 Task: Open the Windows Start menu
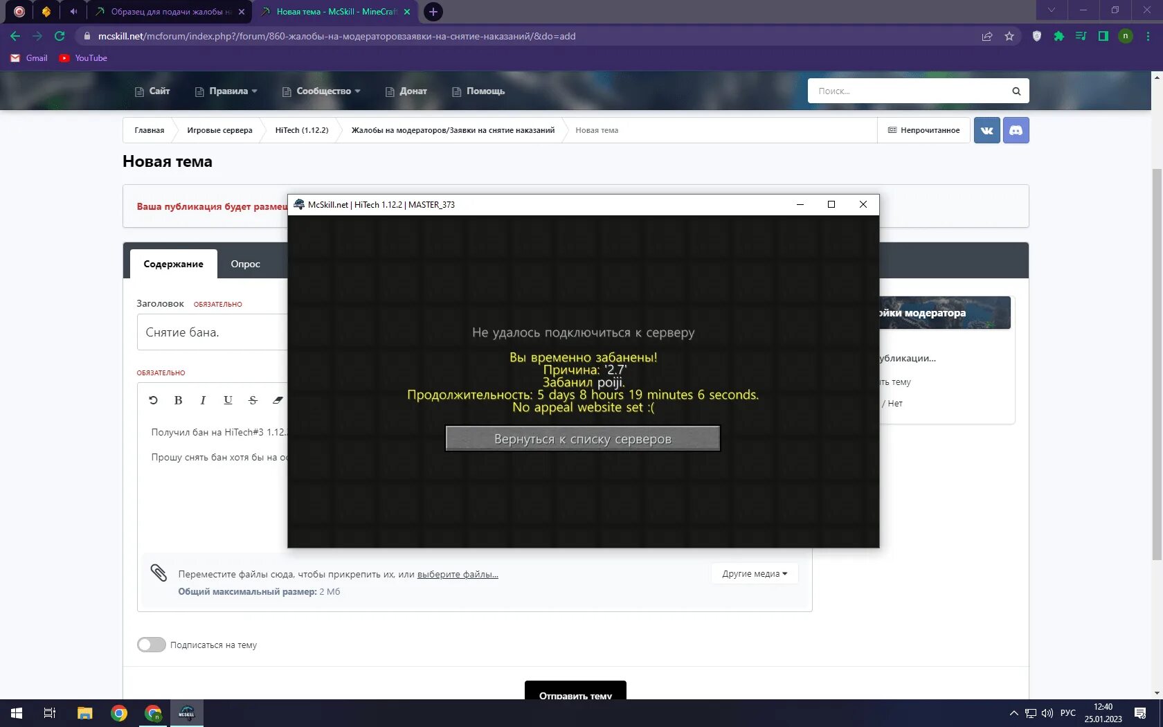(17, 713)
